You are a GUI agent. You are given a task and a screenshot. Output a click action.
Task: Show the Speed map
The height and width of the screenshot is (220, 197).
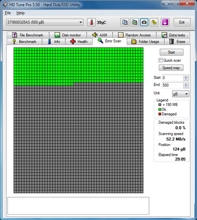coord(171,68)
